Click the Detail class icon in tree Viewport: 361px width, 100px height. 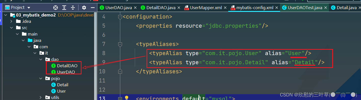53,85
